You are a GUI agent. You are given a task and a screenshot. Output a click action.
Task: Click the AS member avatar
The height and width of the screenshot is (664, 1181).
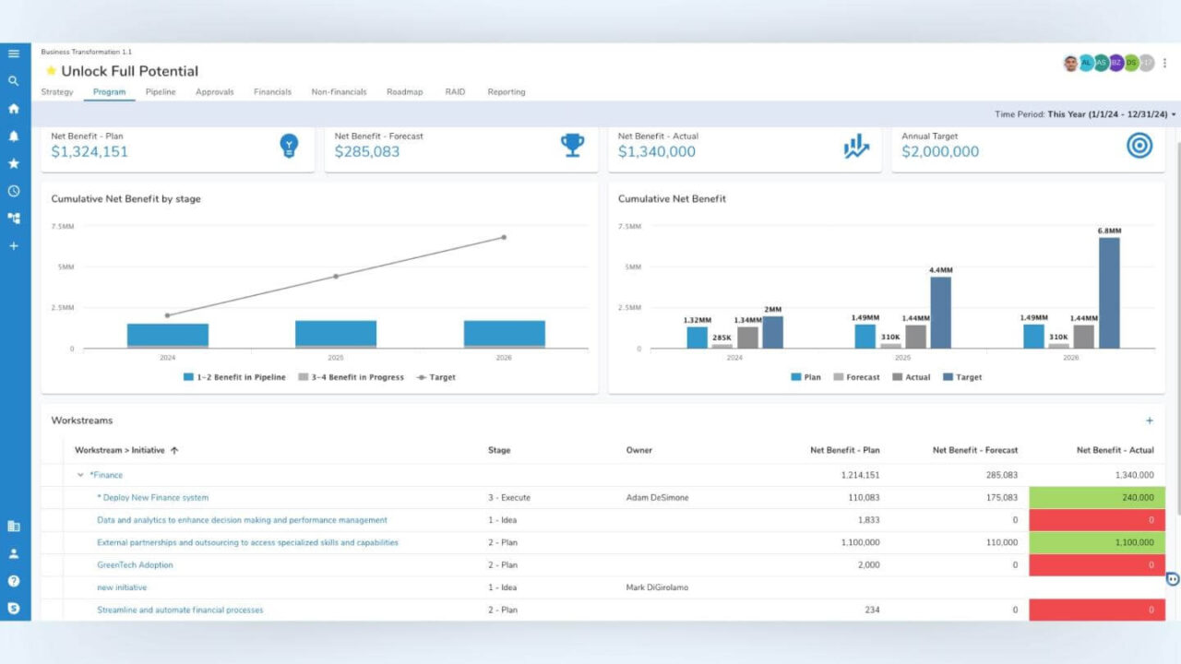pyautogui.click(x=1101, y=63)
